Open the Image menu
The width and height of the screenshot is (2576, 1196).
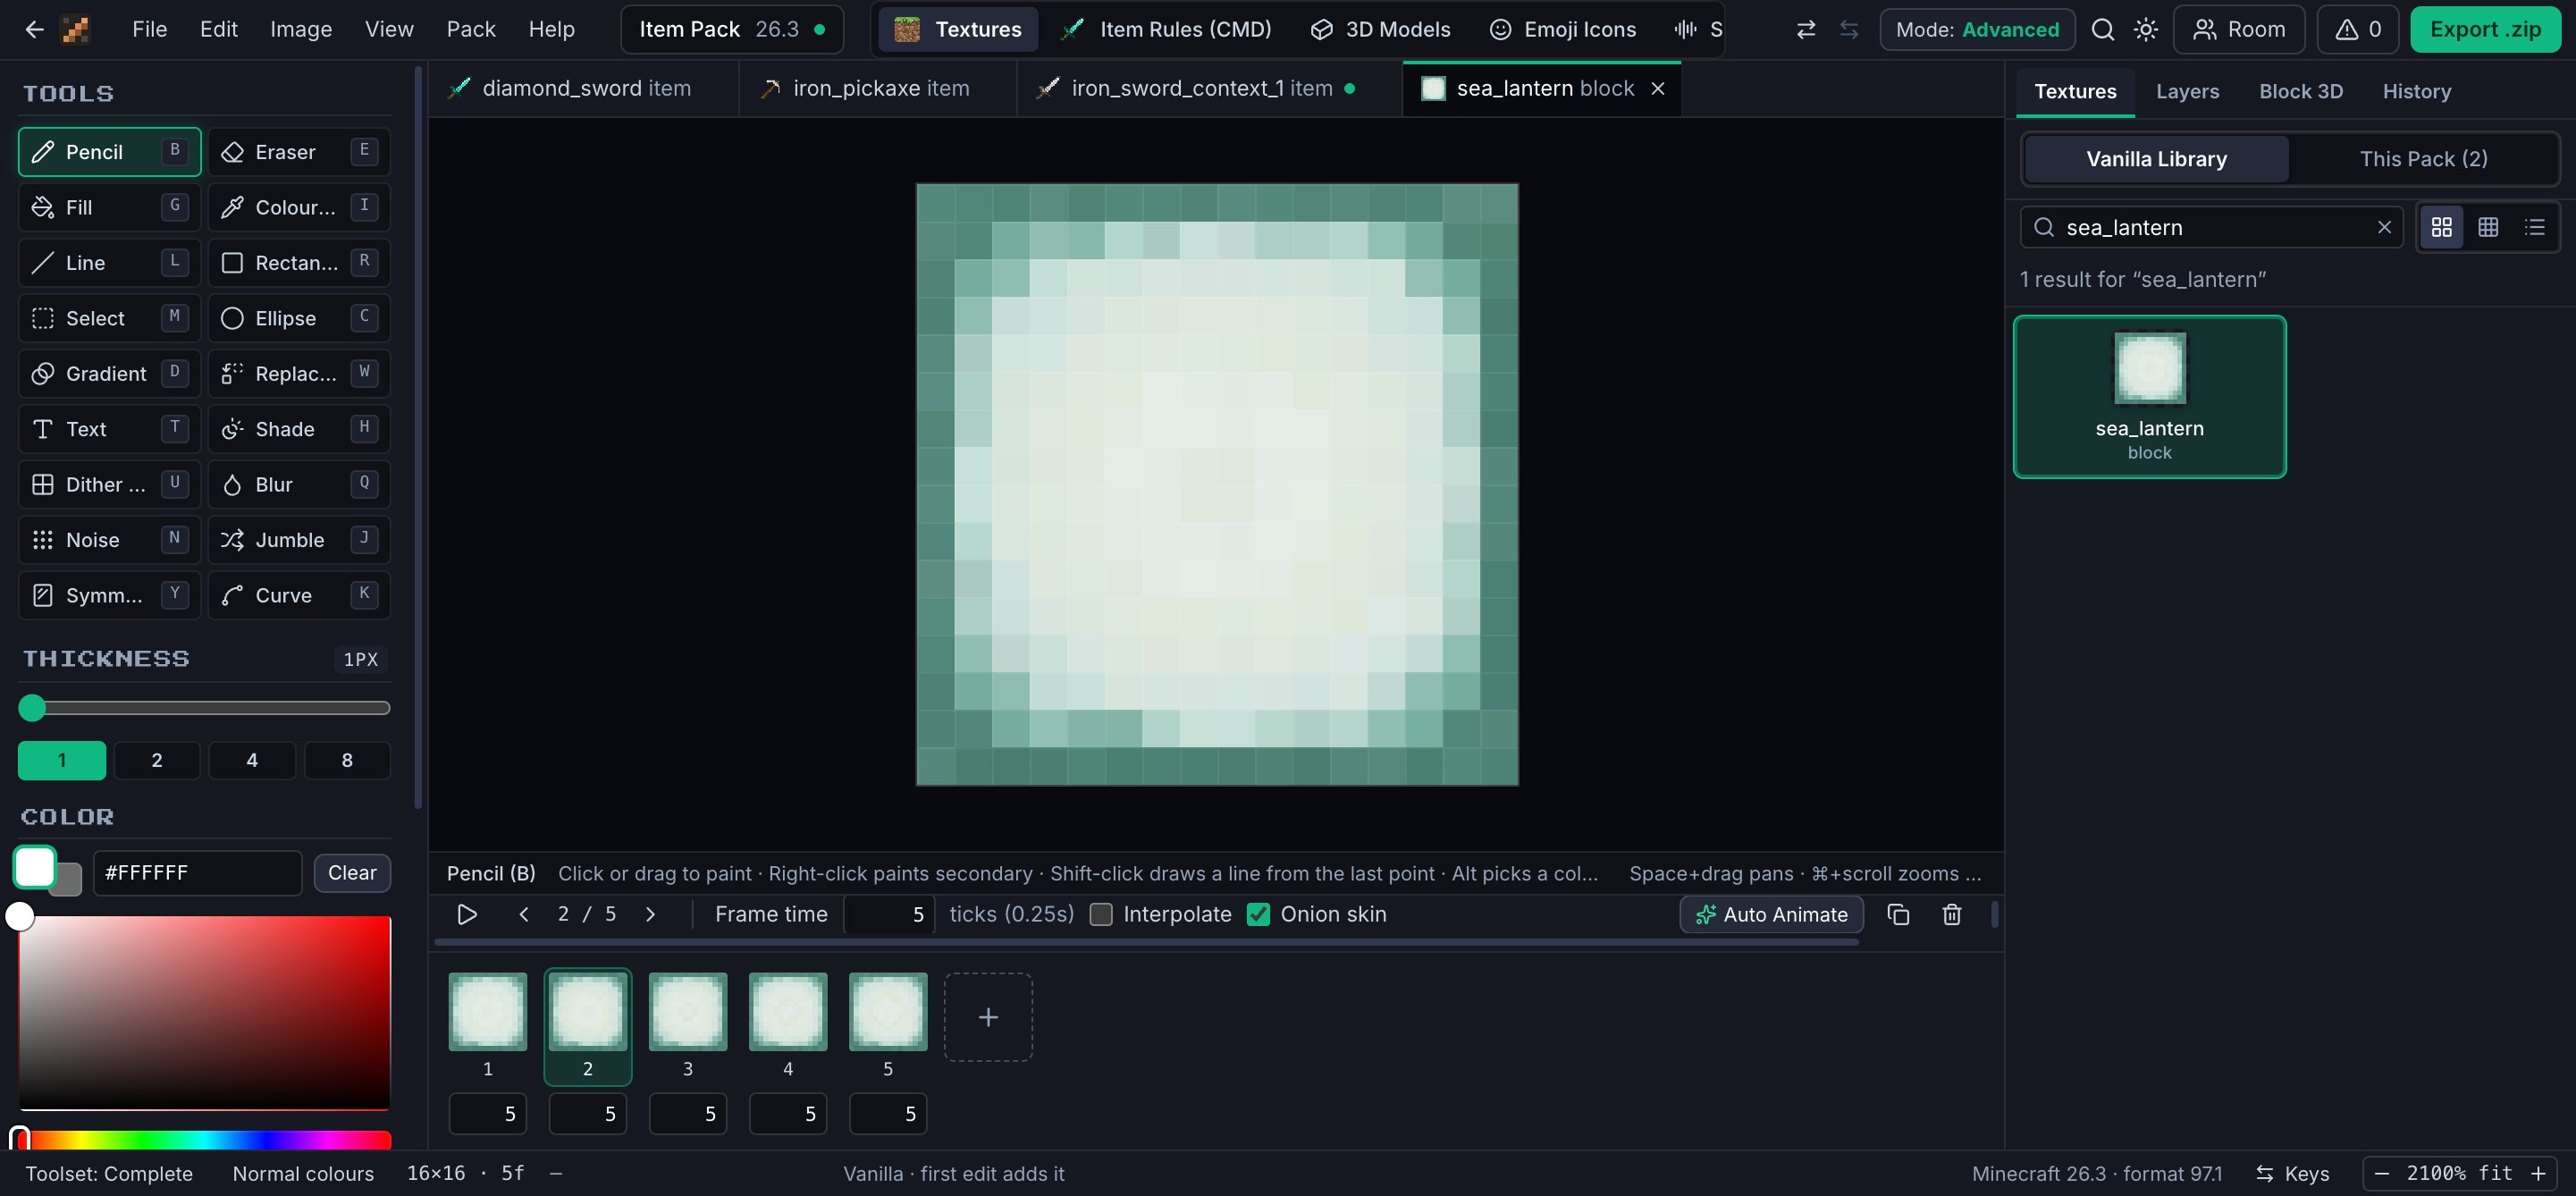coord(301,29)
